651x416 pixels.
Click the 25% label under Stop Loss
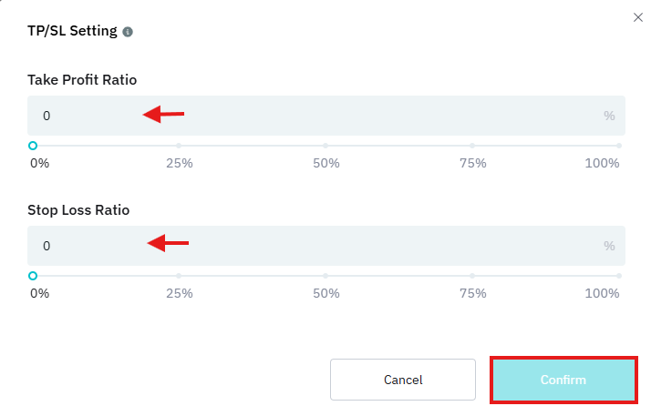[179, 293]
